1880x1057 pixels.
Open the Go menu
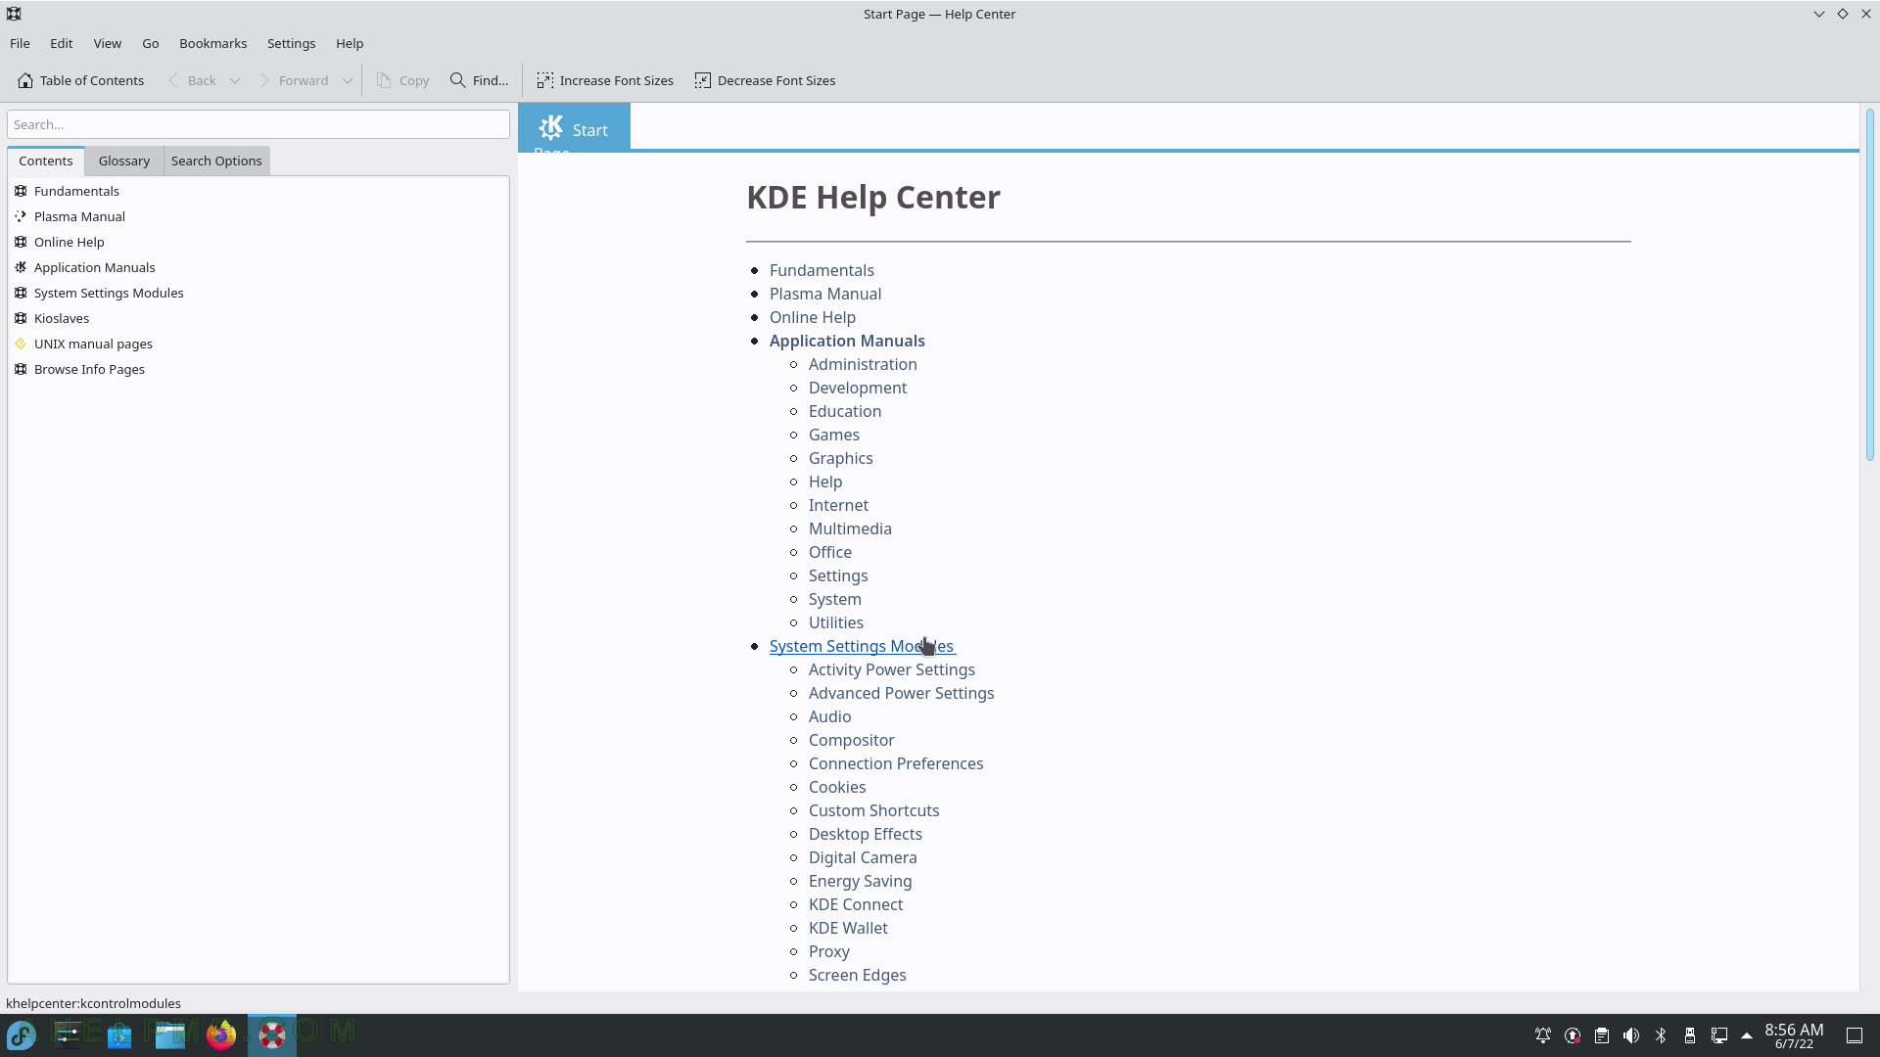(x=150, y=43)
